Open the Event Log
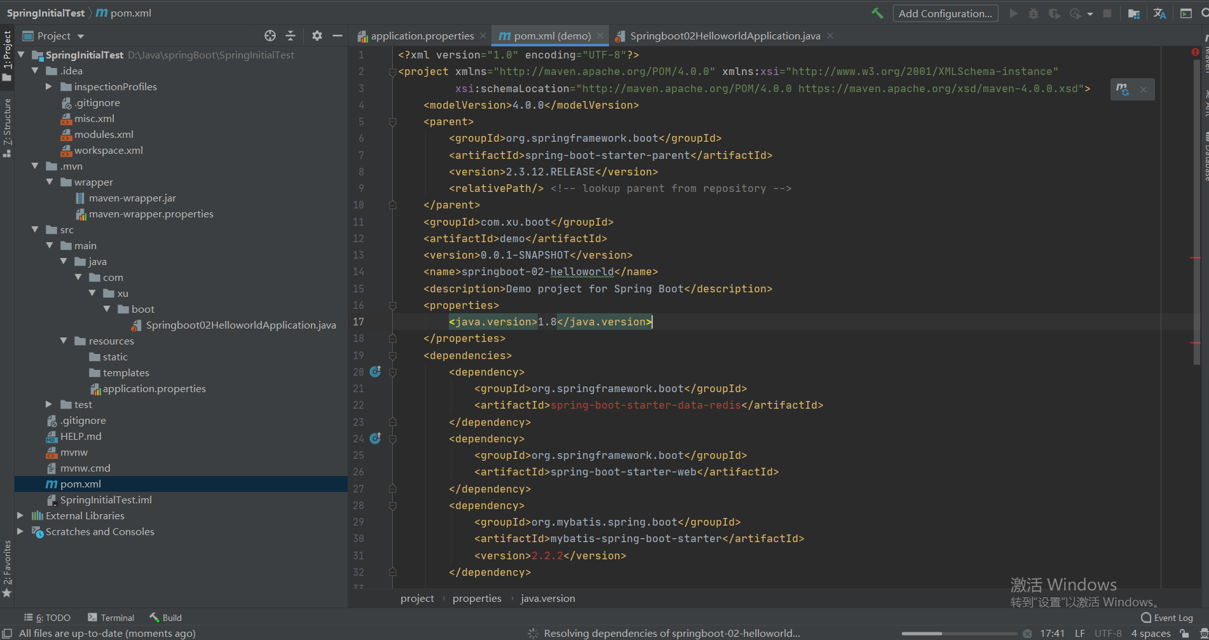The image size is (1209, 640). click(1167, 618)
